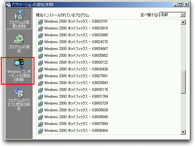This screenshot has height=147, width=195.
Task: Click hotfix icon beside KB928843
Action: (x=40, y=83)
